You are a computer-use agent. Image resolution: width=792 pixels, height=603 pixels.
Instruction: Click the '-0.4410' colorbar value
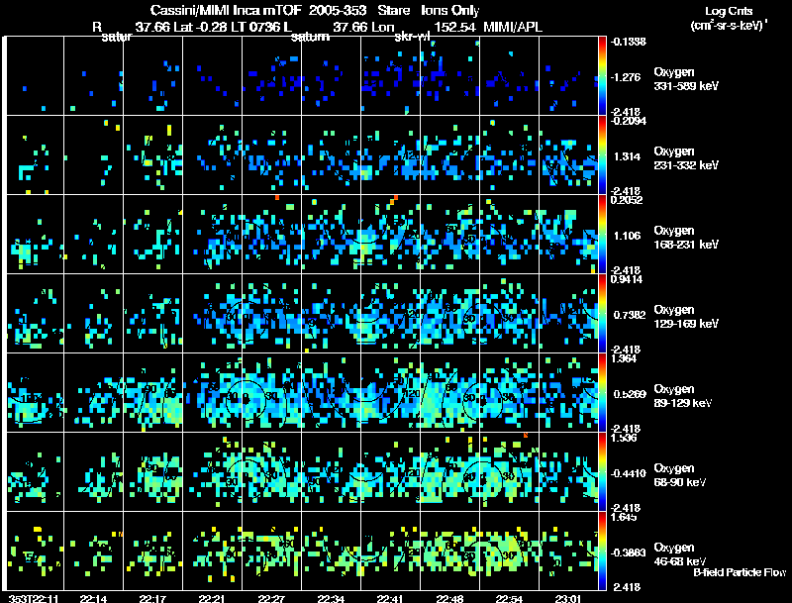(x=628, y=473)
